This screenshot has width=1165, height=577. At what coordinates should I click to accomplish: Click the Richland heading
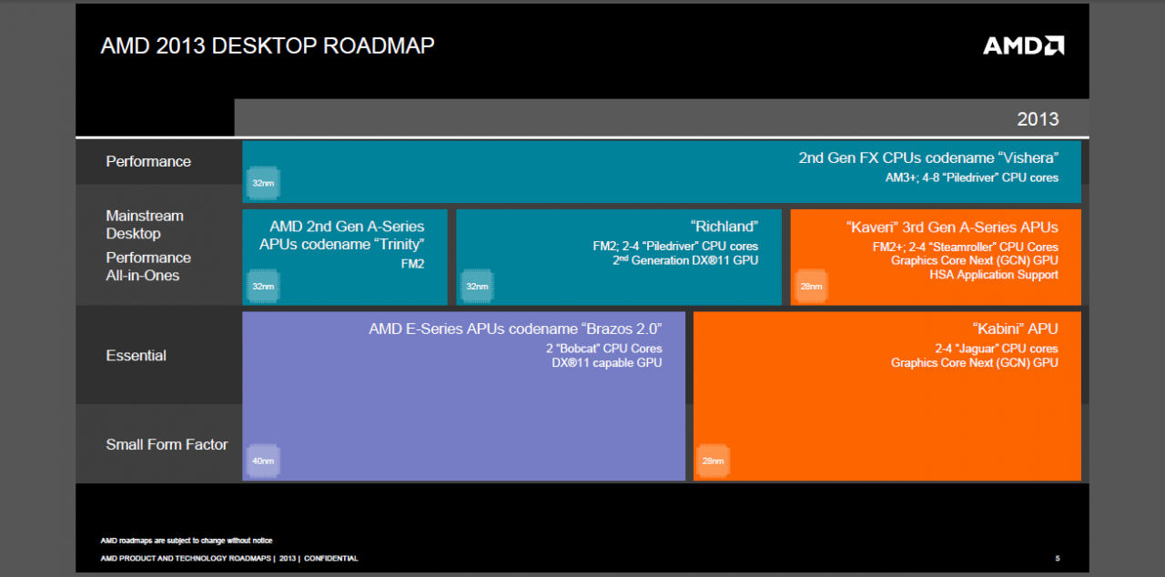[x=724, y=227]
